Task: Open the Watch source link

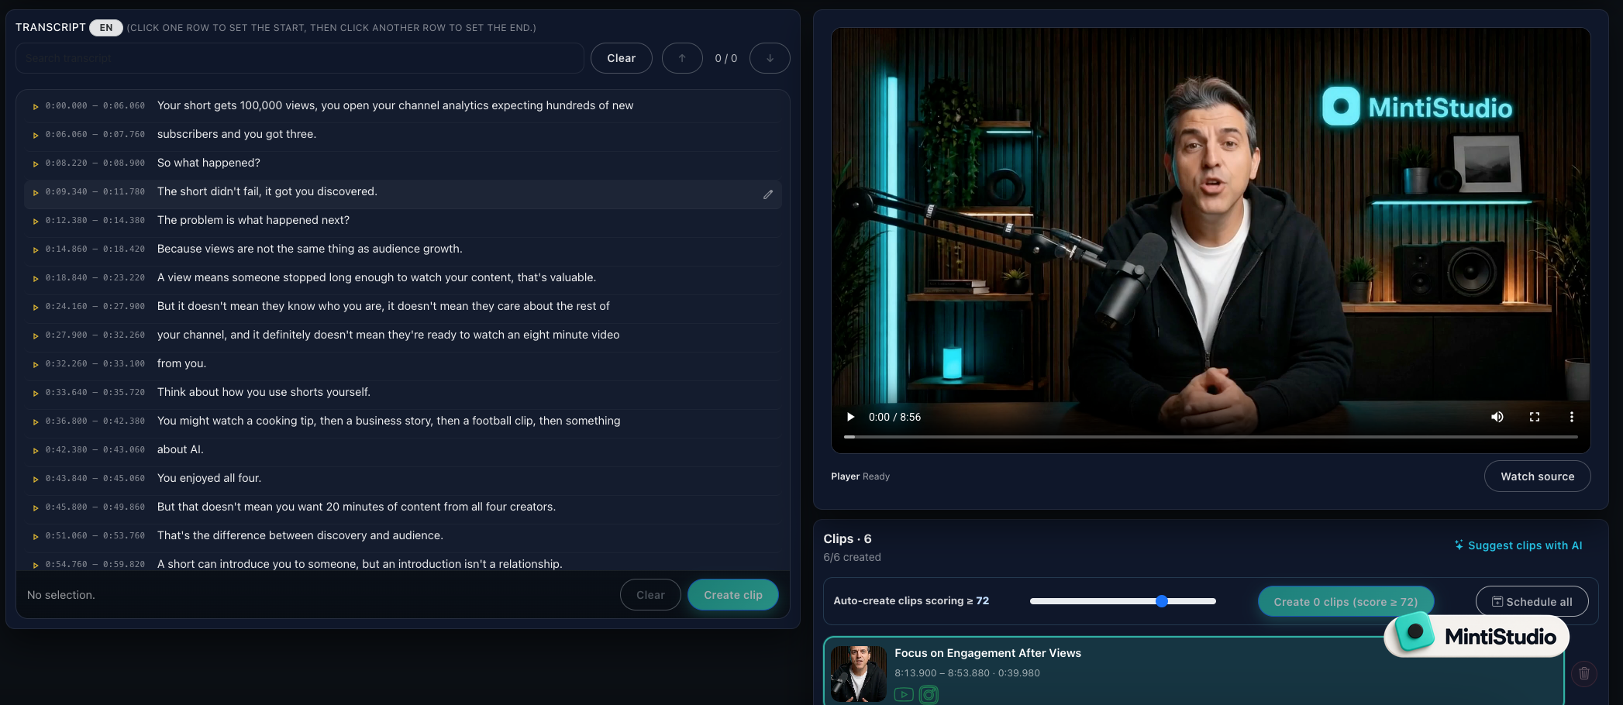Action: pos(1537,476)
